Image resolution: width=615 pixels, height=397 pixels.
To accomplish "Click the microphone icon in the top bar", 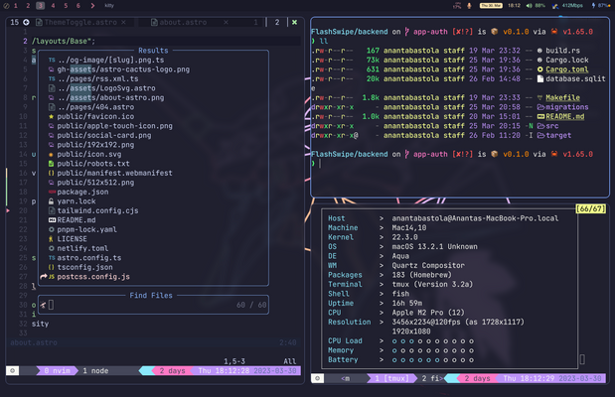I will pos(469,6).
